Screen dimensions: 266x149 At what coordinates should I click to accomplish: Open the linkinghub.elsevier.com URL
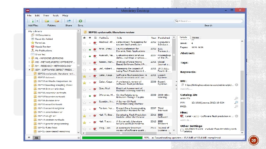click(209, 85)
